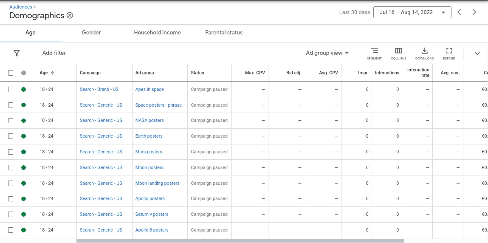Check the Apes in space row checkbox
Screen dimensions: 488x243
(x=11, y=89)
